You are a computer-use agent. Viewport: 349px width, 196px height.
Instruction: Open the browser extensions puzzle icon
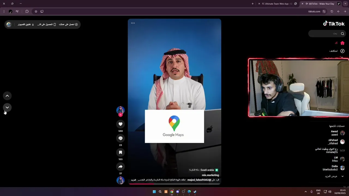tap(27, 11)
